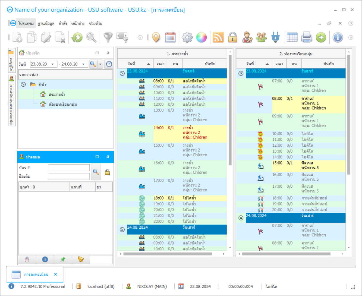Open the start date 23.08 dropdown
Image resolution: width=362 pixels, height=296 pixels.
pos(53,64)
